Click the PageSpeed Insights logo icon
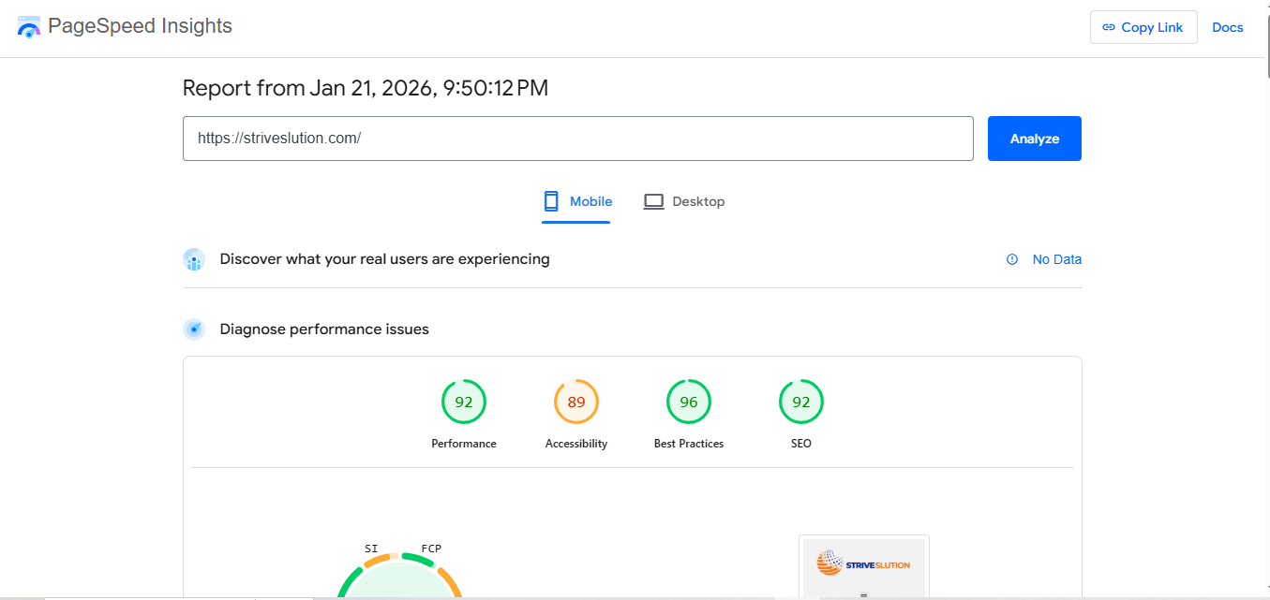 [27, 27]
